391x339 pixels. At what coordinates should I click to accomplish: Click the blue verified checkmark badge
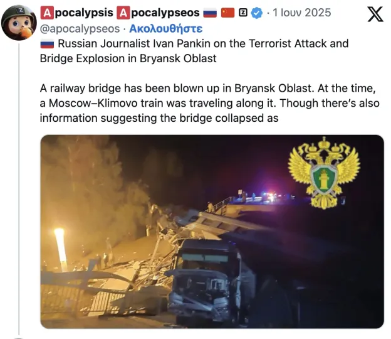click(x=257, y=13)
